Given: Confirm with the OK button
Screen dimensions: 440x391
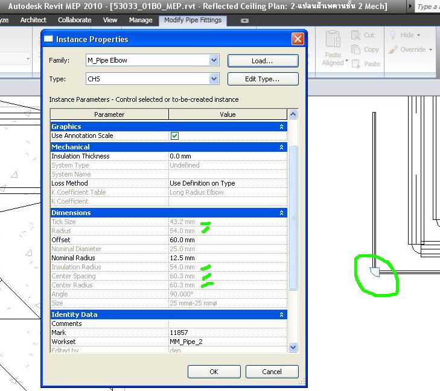Looking at the screenshot, I should [x=214, y=372].
